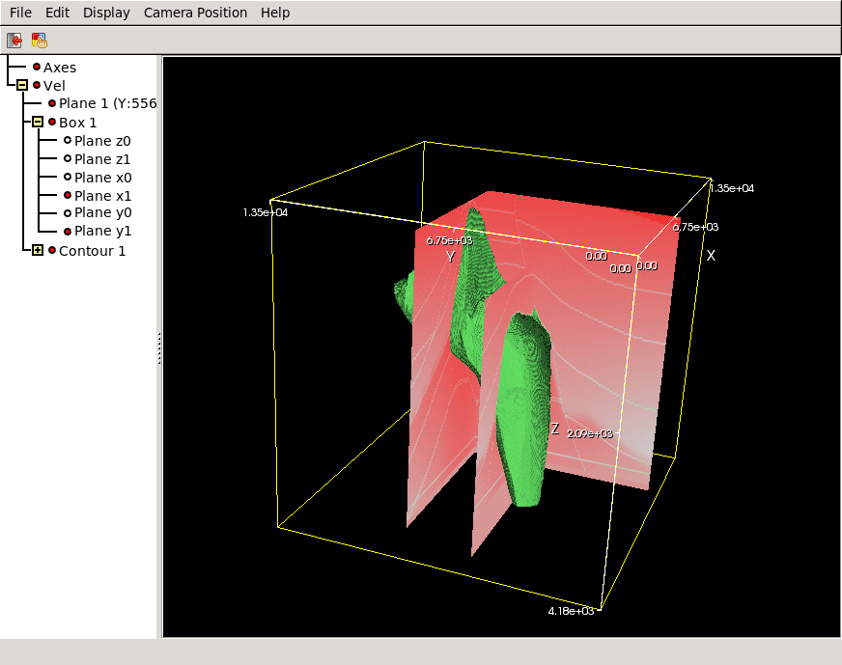This screenshot has height=665, width=842.
Task: Select the Plane x1 label
Action: tap(103, 196)
